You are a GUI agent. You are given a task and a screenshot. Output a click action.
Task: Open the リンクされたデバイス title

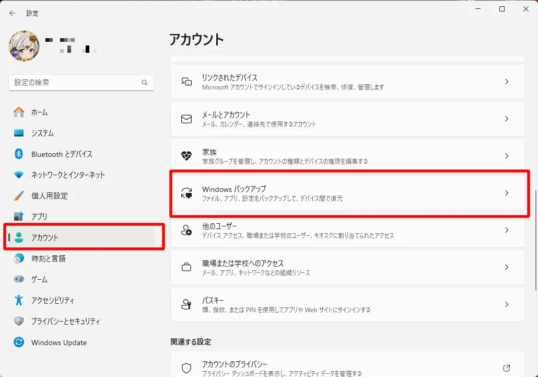coord(229,77)
